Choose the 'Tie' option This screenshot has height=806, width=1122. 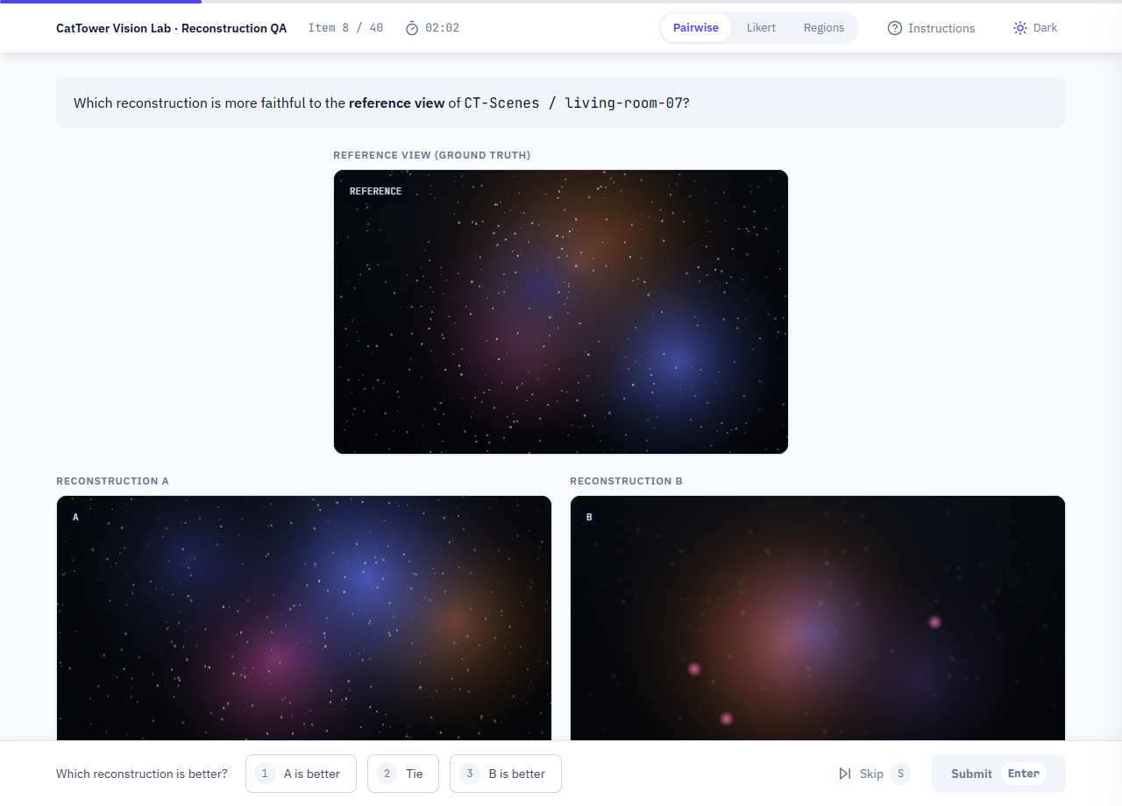(403, 774)
